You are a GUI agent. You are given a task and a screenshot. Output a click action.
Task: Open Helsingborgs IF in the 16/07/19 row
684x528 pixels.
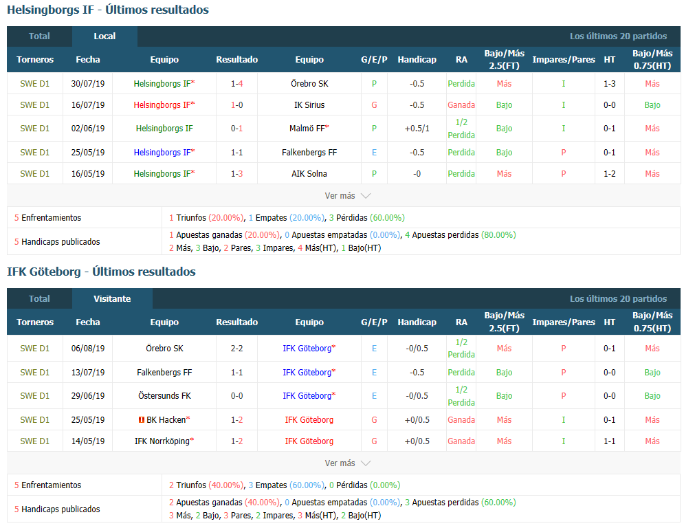pyautogui.click(x=164, y=105)
